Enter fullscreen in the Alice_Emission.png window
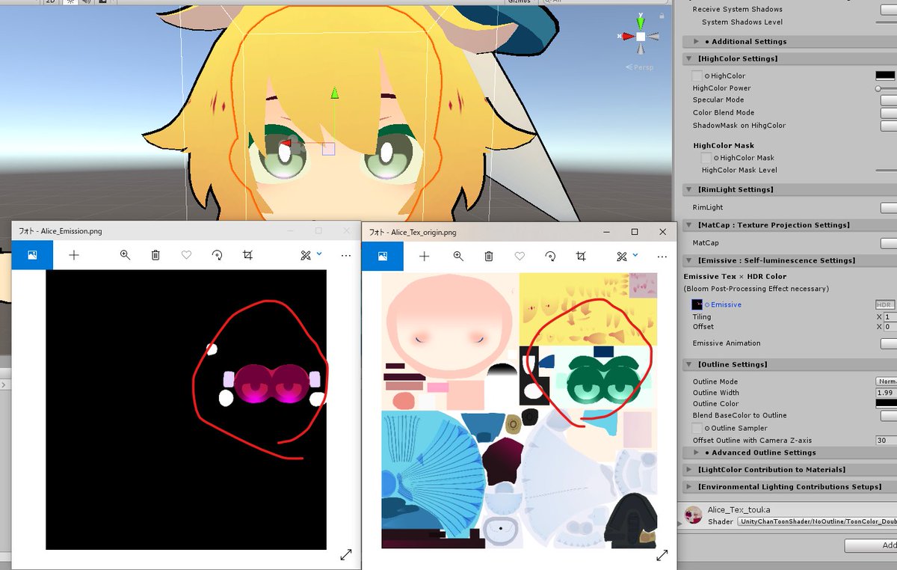The image size is (897, 570). [346, 554]
